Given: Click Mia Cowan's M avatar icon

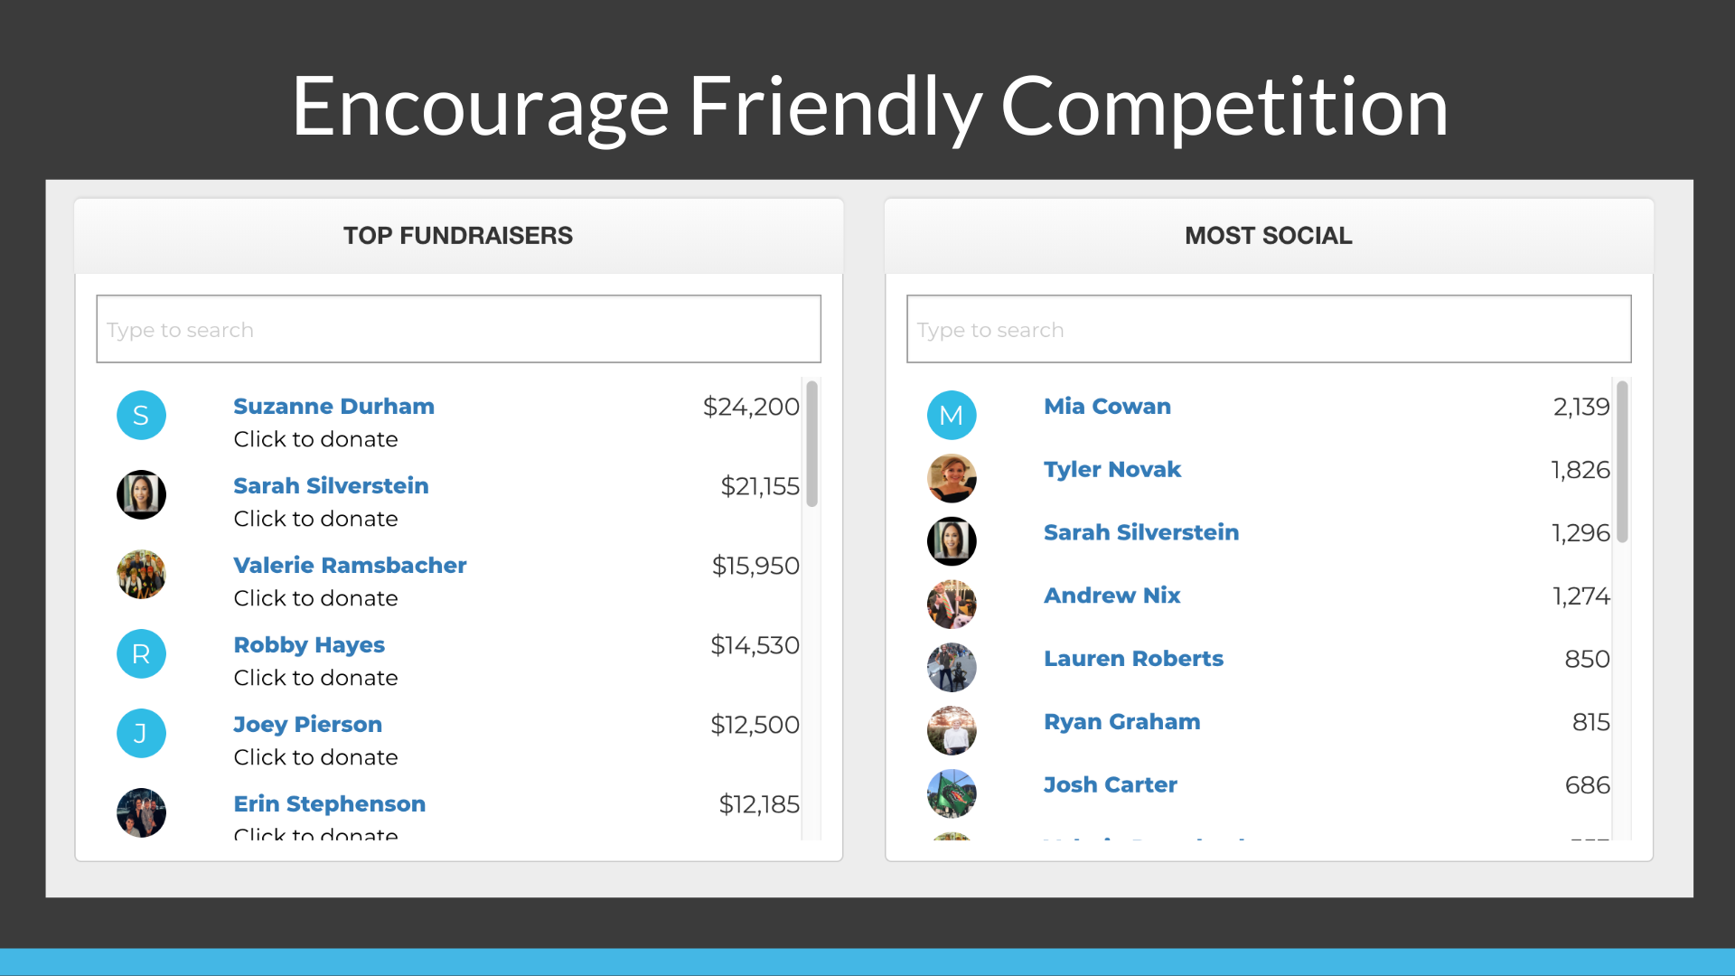Looking at the screenshot, I should click(952, 416).
